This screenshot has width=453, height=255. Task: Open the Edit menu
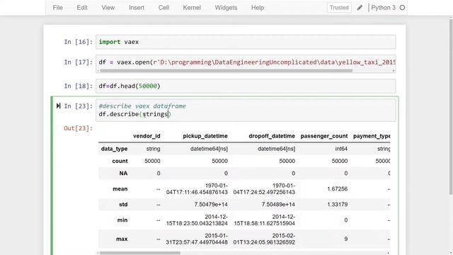pyautogui.click(x=82, y=8)
